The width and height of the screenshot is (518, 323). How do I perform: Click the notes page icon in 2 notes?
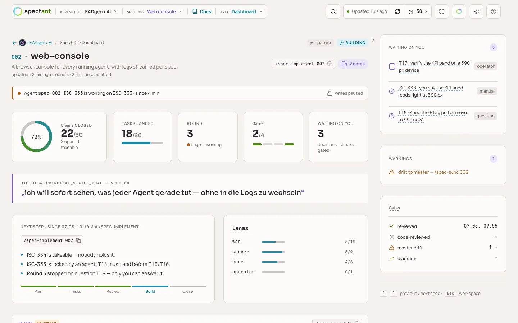click(x=344, y=64)
